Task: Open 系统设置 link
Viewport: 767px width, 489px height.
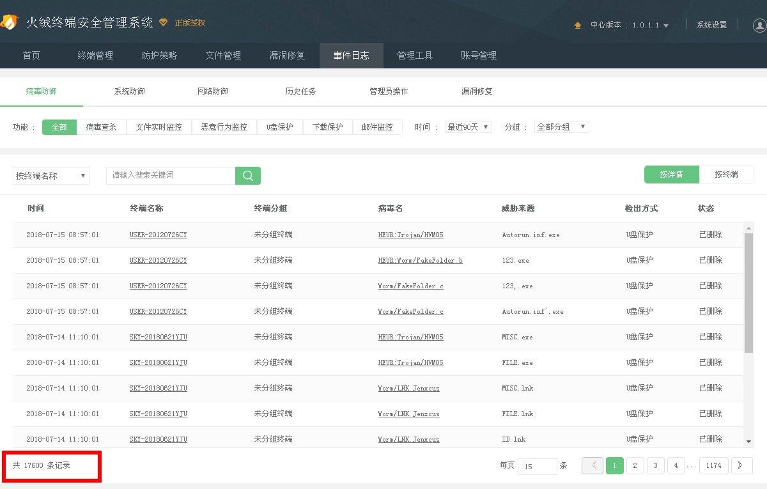Action: tap(712, 25)
